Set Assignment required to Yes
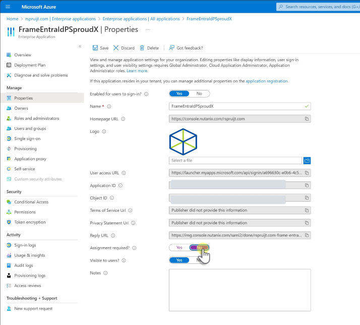 (179, 248)
